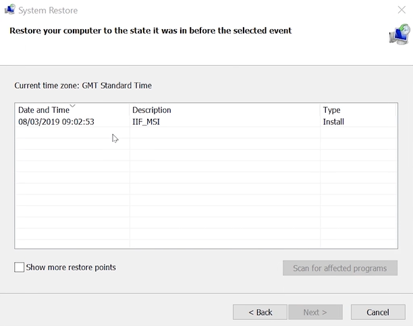Click the 'Show more restore points' label
This screenshot has width=413, height=326.
(71, 268)
